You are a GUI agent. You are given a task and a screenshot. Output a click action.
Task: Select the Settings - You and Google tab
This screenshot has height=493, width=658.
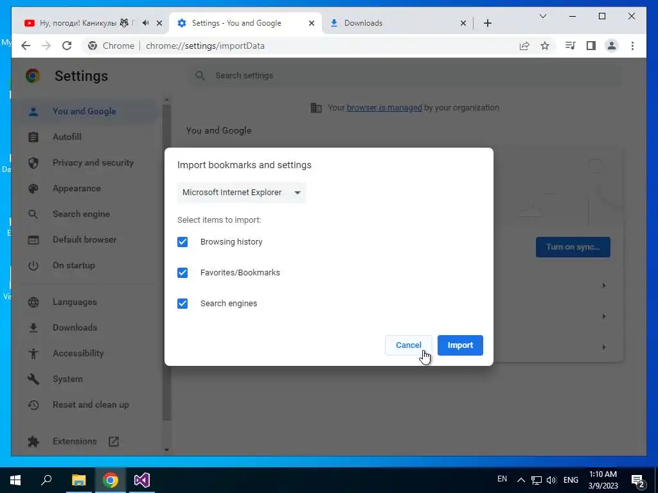[237, 23]
